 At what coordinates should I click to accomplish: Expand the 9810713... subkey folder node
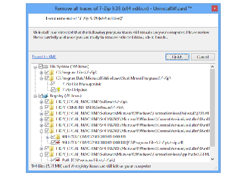pyautogui.click(x=48, y=137)
